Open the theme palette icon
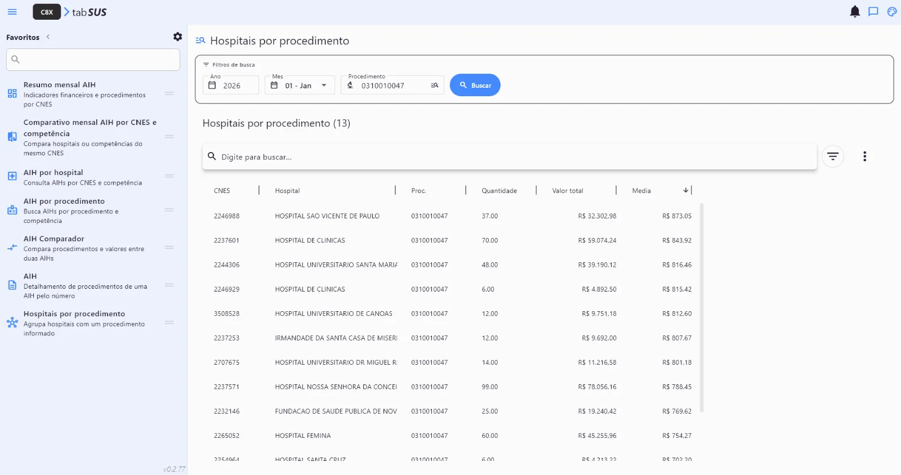This screenshot has height=475, width=901. 892,11
